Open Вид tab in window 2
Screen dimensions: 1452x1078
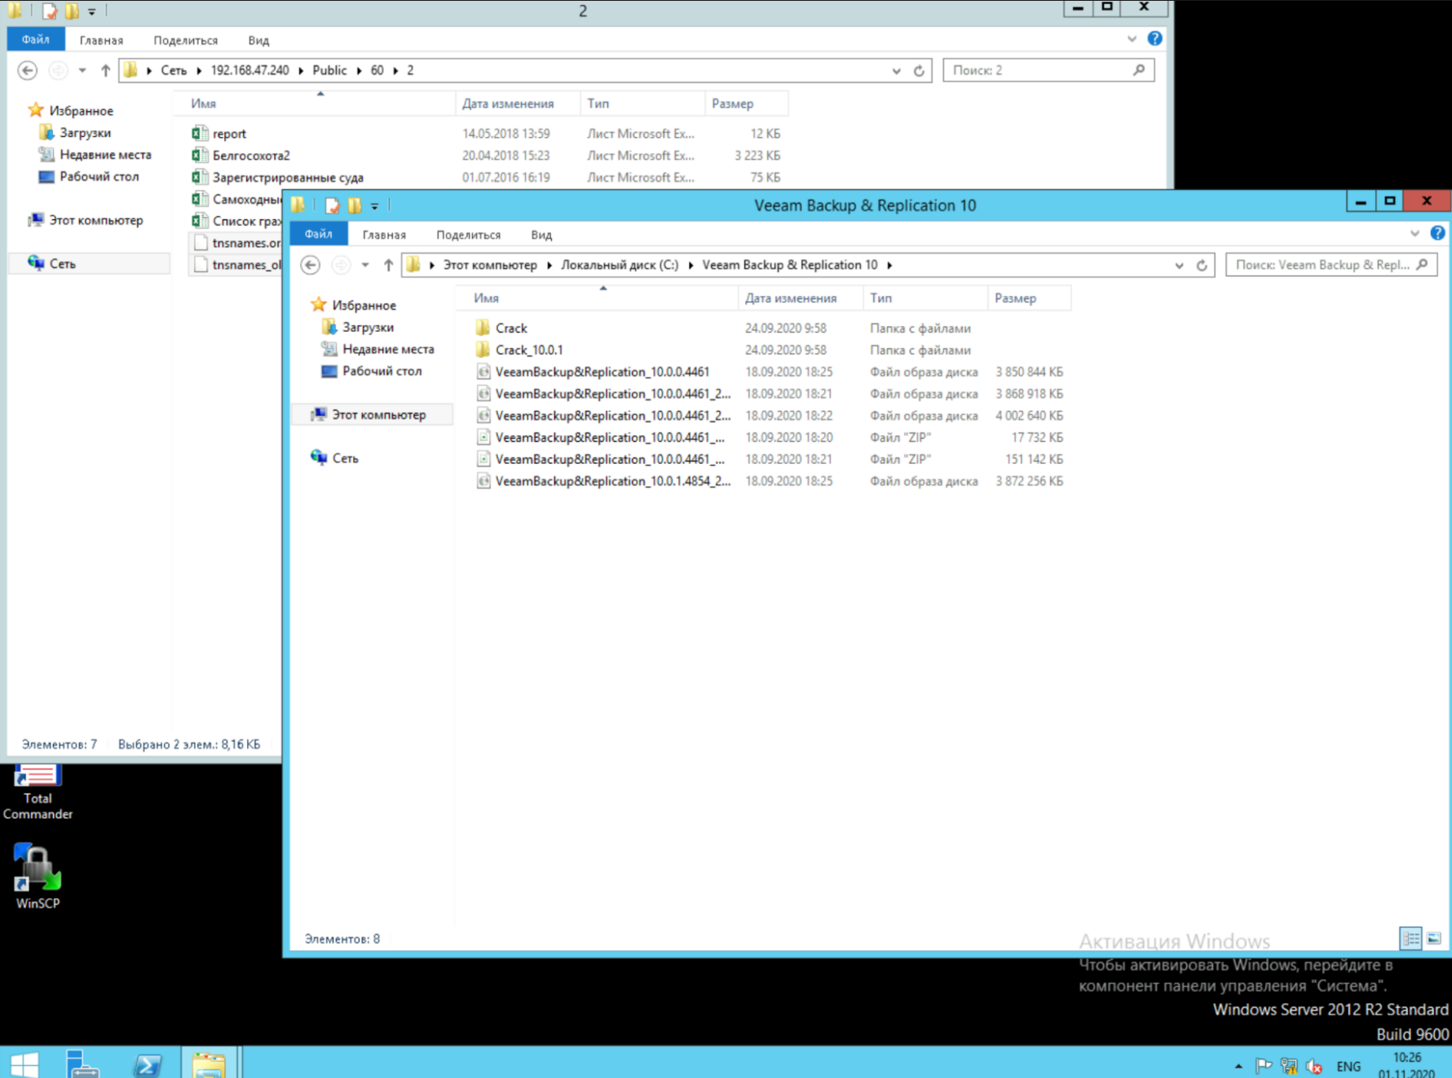pos(258,40)
